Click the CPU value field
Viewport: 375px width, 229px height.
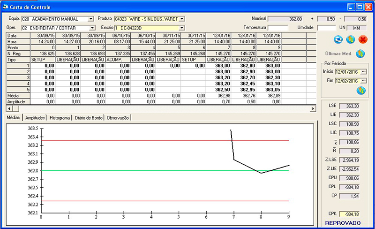coord(349,178)
